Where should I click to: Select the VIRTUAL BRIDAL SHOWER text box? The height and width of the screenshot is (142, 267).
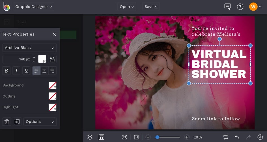tap(219, 64)
